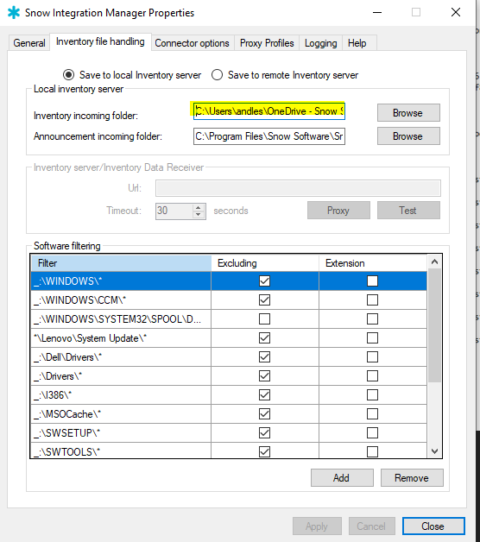This screenshot has height=542, width=480.
Task: Enable Extension for _:\WINDOWS\* row
Action: 372,281
